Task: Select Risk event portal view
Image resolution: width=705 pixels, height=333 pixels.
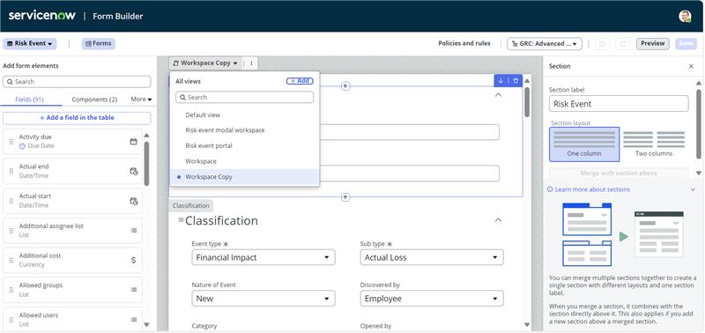Action: pos(245,145)
